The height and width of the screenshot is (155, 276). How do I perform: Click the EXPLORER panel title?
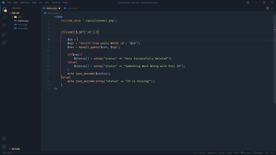click(16, 8)
